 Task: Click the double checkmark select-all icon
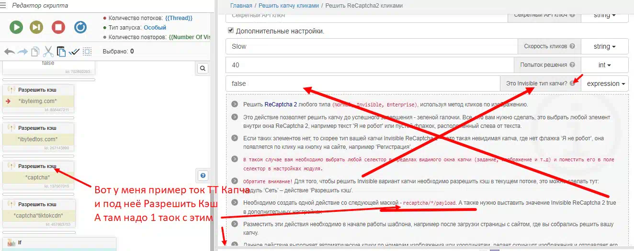pyautogui.click(x=74, y=52)
